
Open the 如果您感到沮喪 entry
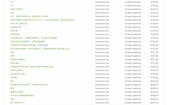tap(34, 38)
